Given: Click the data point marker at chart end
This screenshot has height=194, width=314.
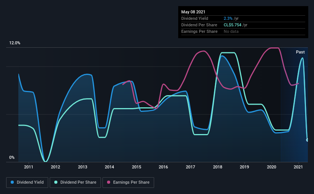Looking at the screenshot, I should click(x=307, y=140).
